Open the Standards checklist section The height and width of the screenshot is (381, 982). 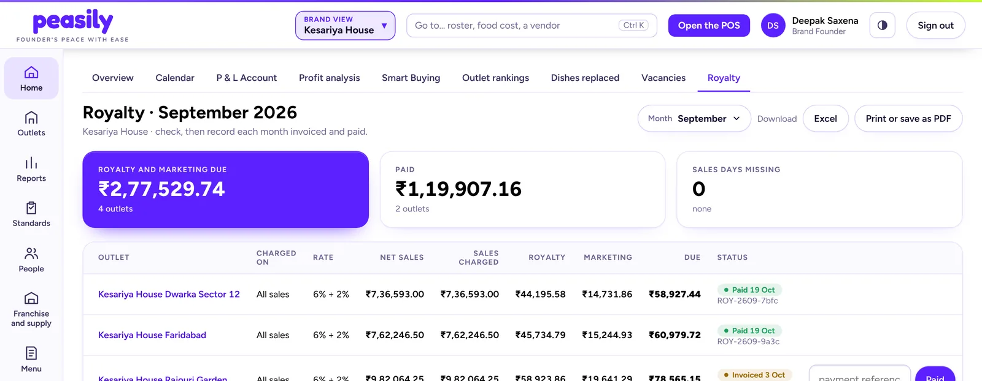coord(31,214)
